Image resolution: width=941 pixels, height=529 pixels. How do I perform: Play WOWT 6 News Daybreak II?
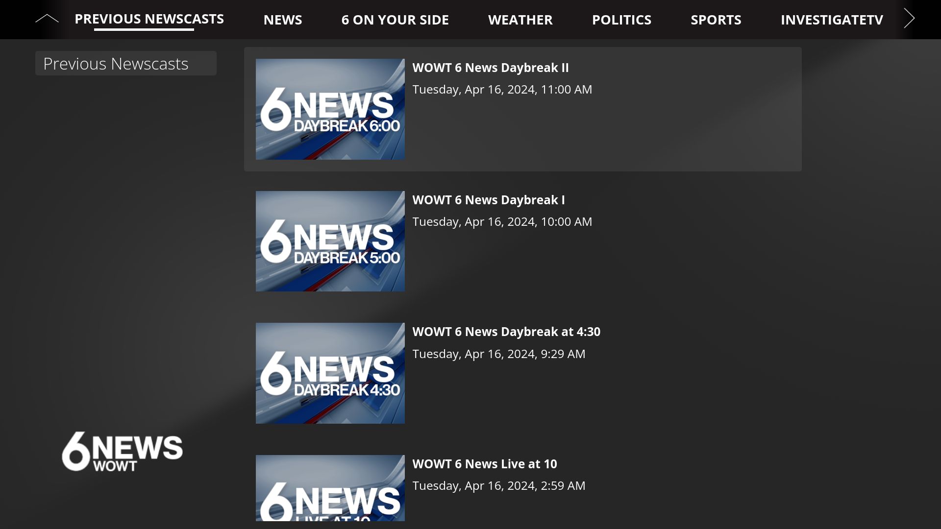(491, 68)
